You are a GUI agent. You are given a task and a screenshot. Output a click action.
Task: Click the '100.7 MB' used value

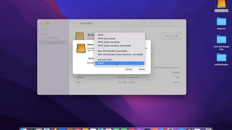(x=122, y=82)
